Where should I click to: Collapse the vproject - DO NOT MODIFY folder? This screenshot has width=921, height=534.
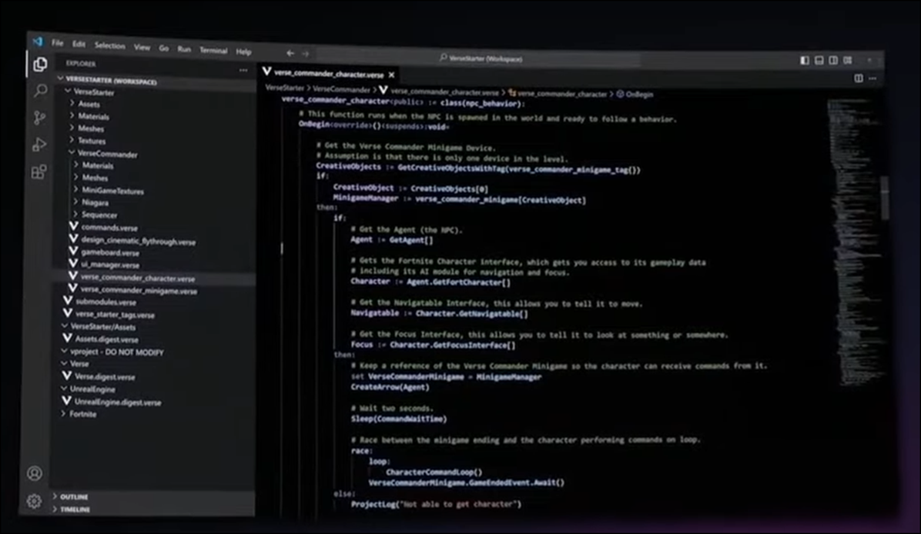[x=117, y=352]
